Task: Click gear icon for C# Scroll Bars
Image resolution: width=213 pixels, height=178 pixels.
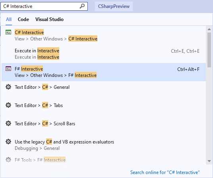Action: click(8, 123)
